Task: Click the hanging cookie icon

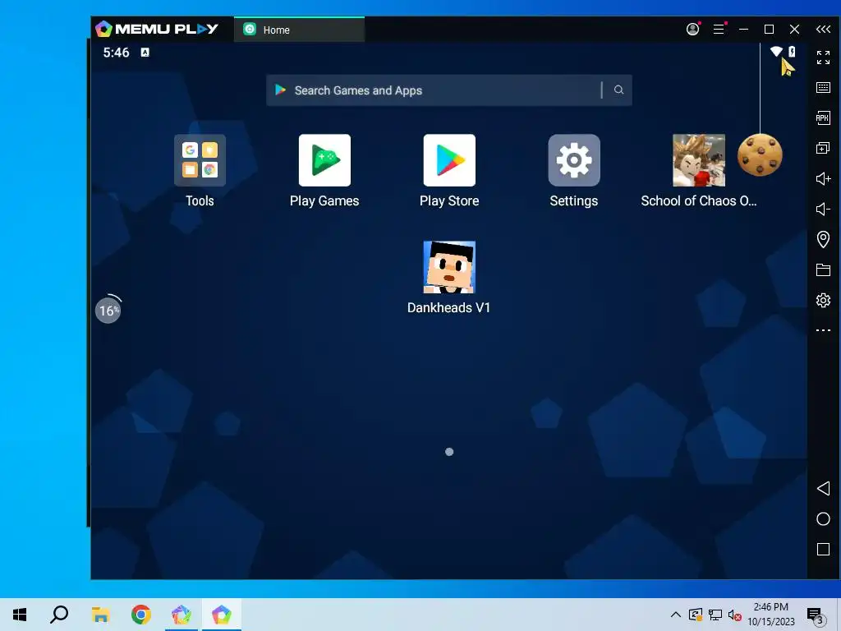Action: 760,155
